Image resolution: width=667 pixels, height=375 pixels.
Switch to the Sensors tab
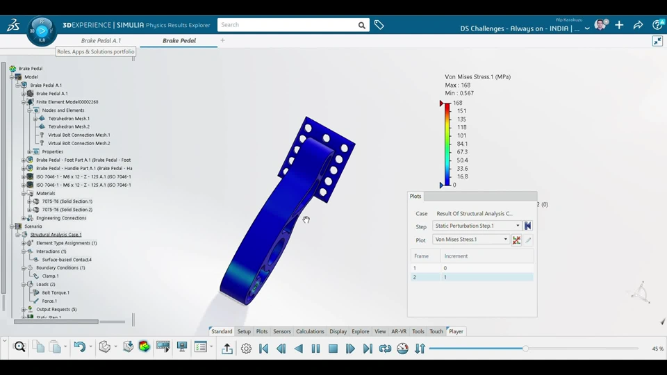pyautogui.click(x=282, y=332)
